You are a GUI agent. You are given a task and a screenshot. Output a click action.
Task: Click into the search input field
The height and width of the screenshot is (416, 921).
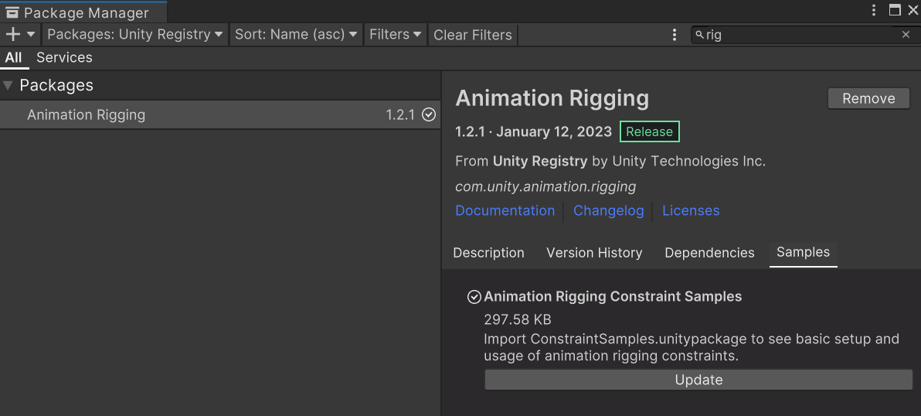click(x=804, y=35)
